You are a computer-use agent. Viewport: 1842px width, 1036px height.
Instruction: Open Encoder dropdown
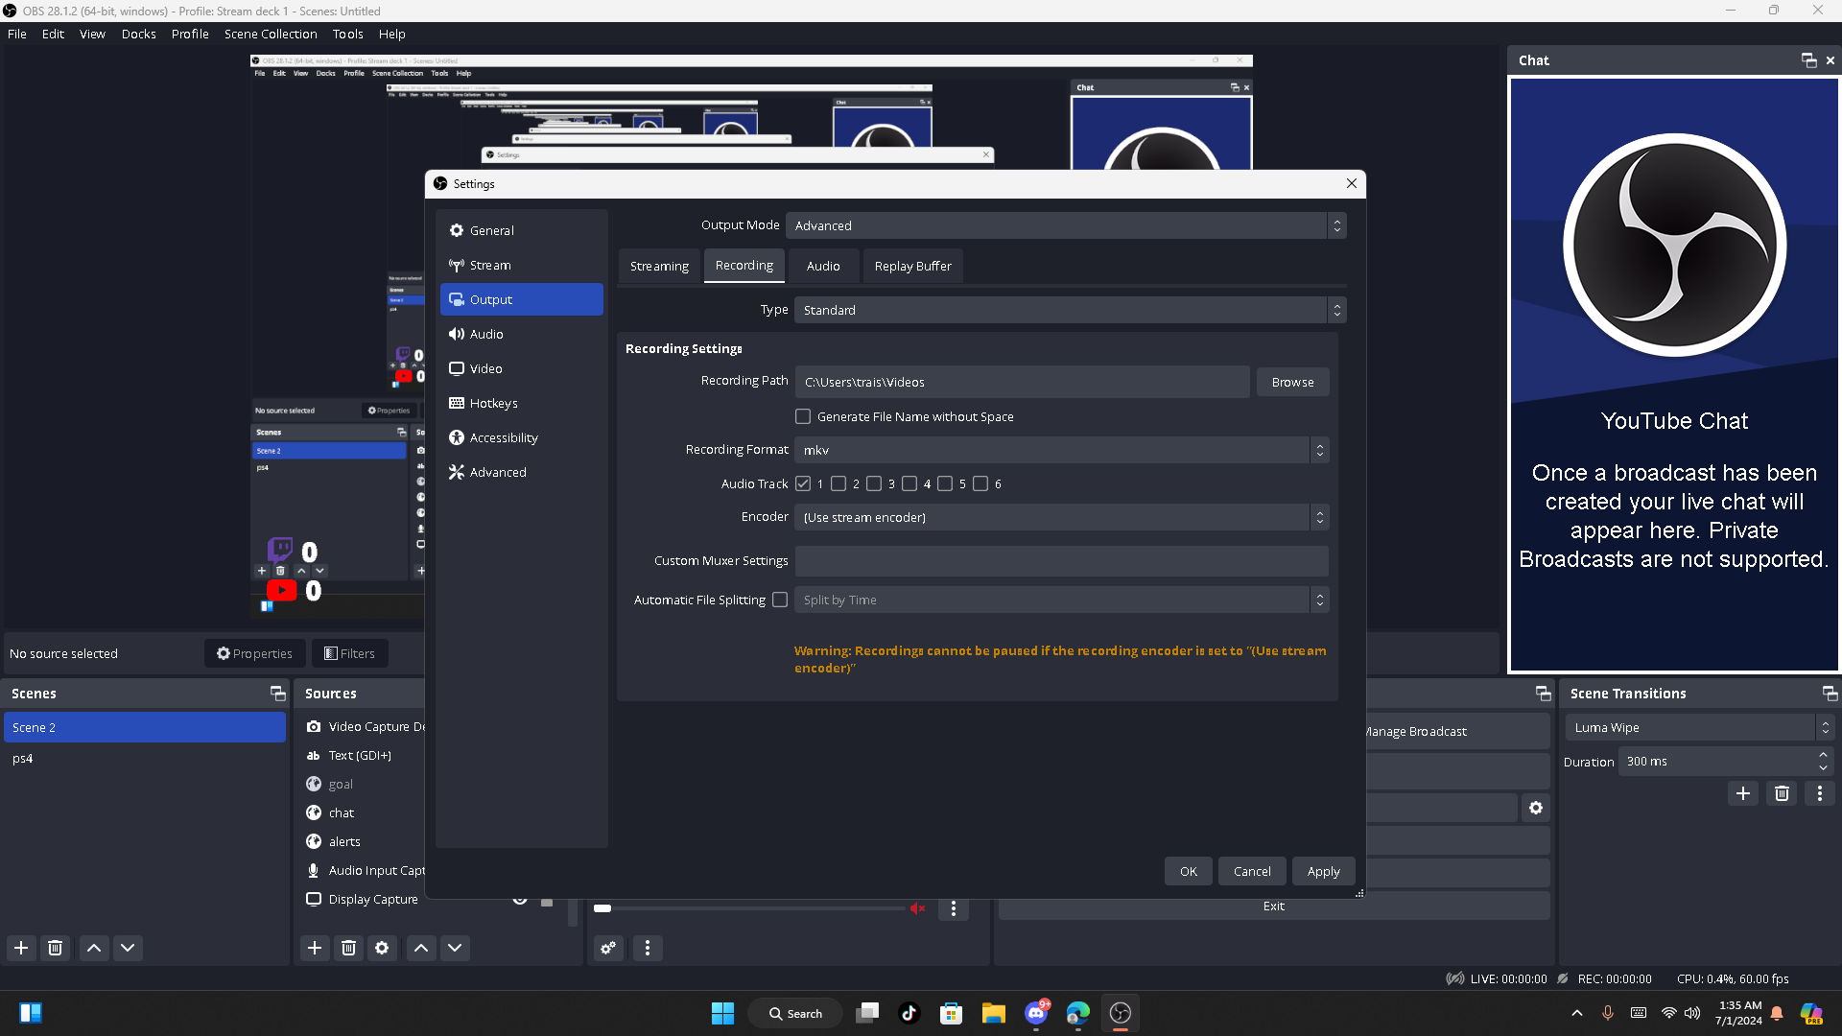tap(1061, 517)
